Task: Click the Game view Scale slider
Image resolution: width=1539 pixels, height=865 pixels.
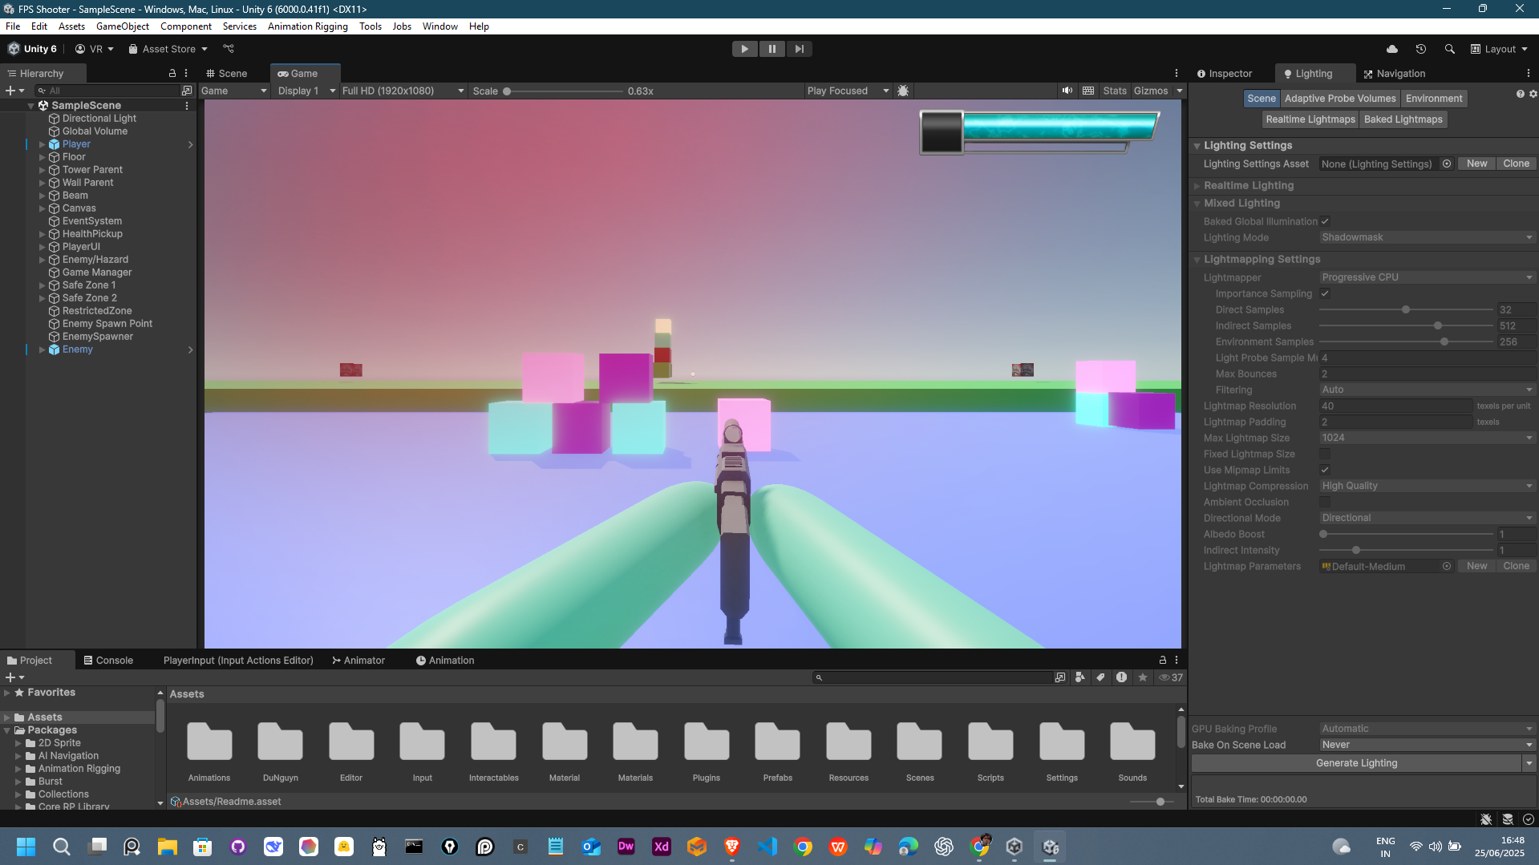Action: (x=564, y=91)
